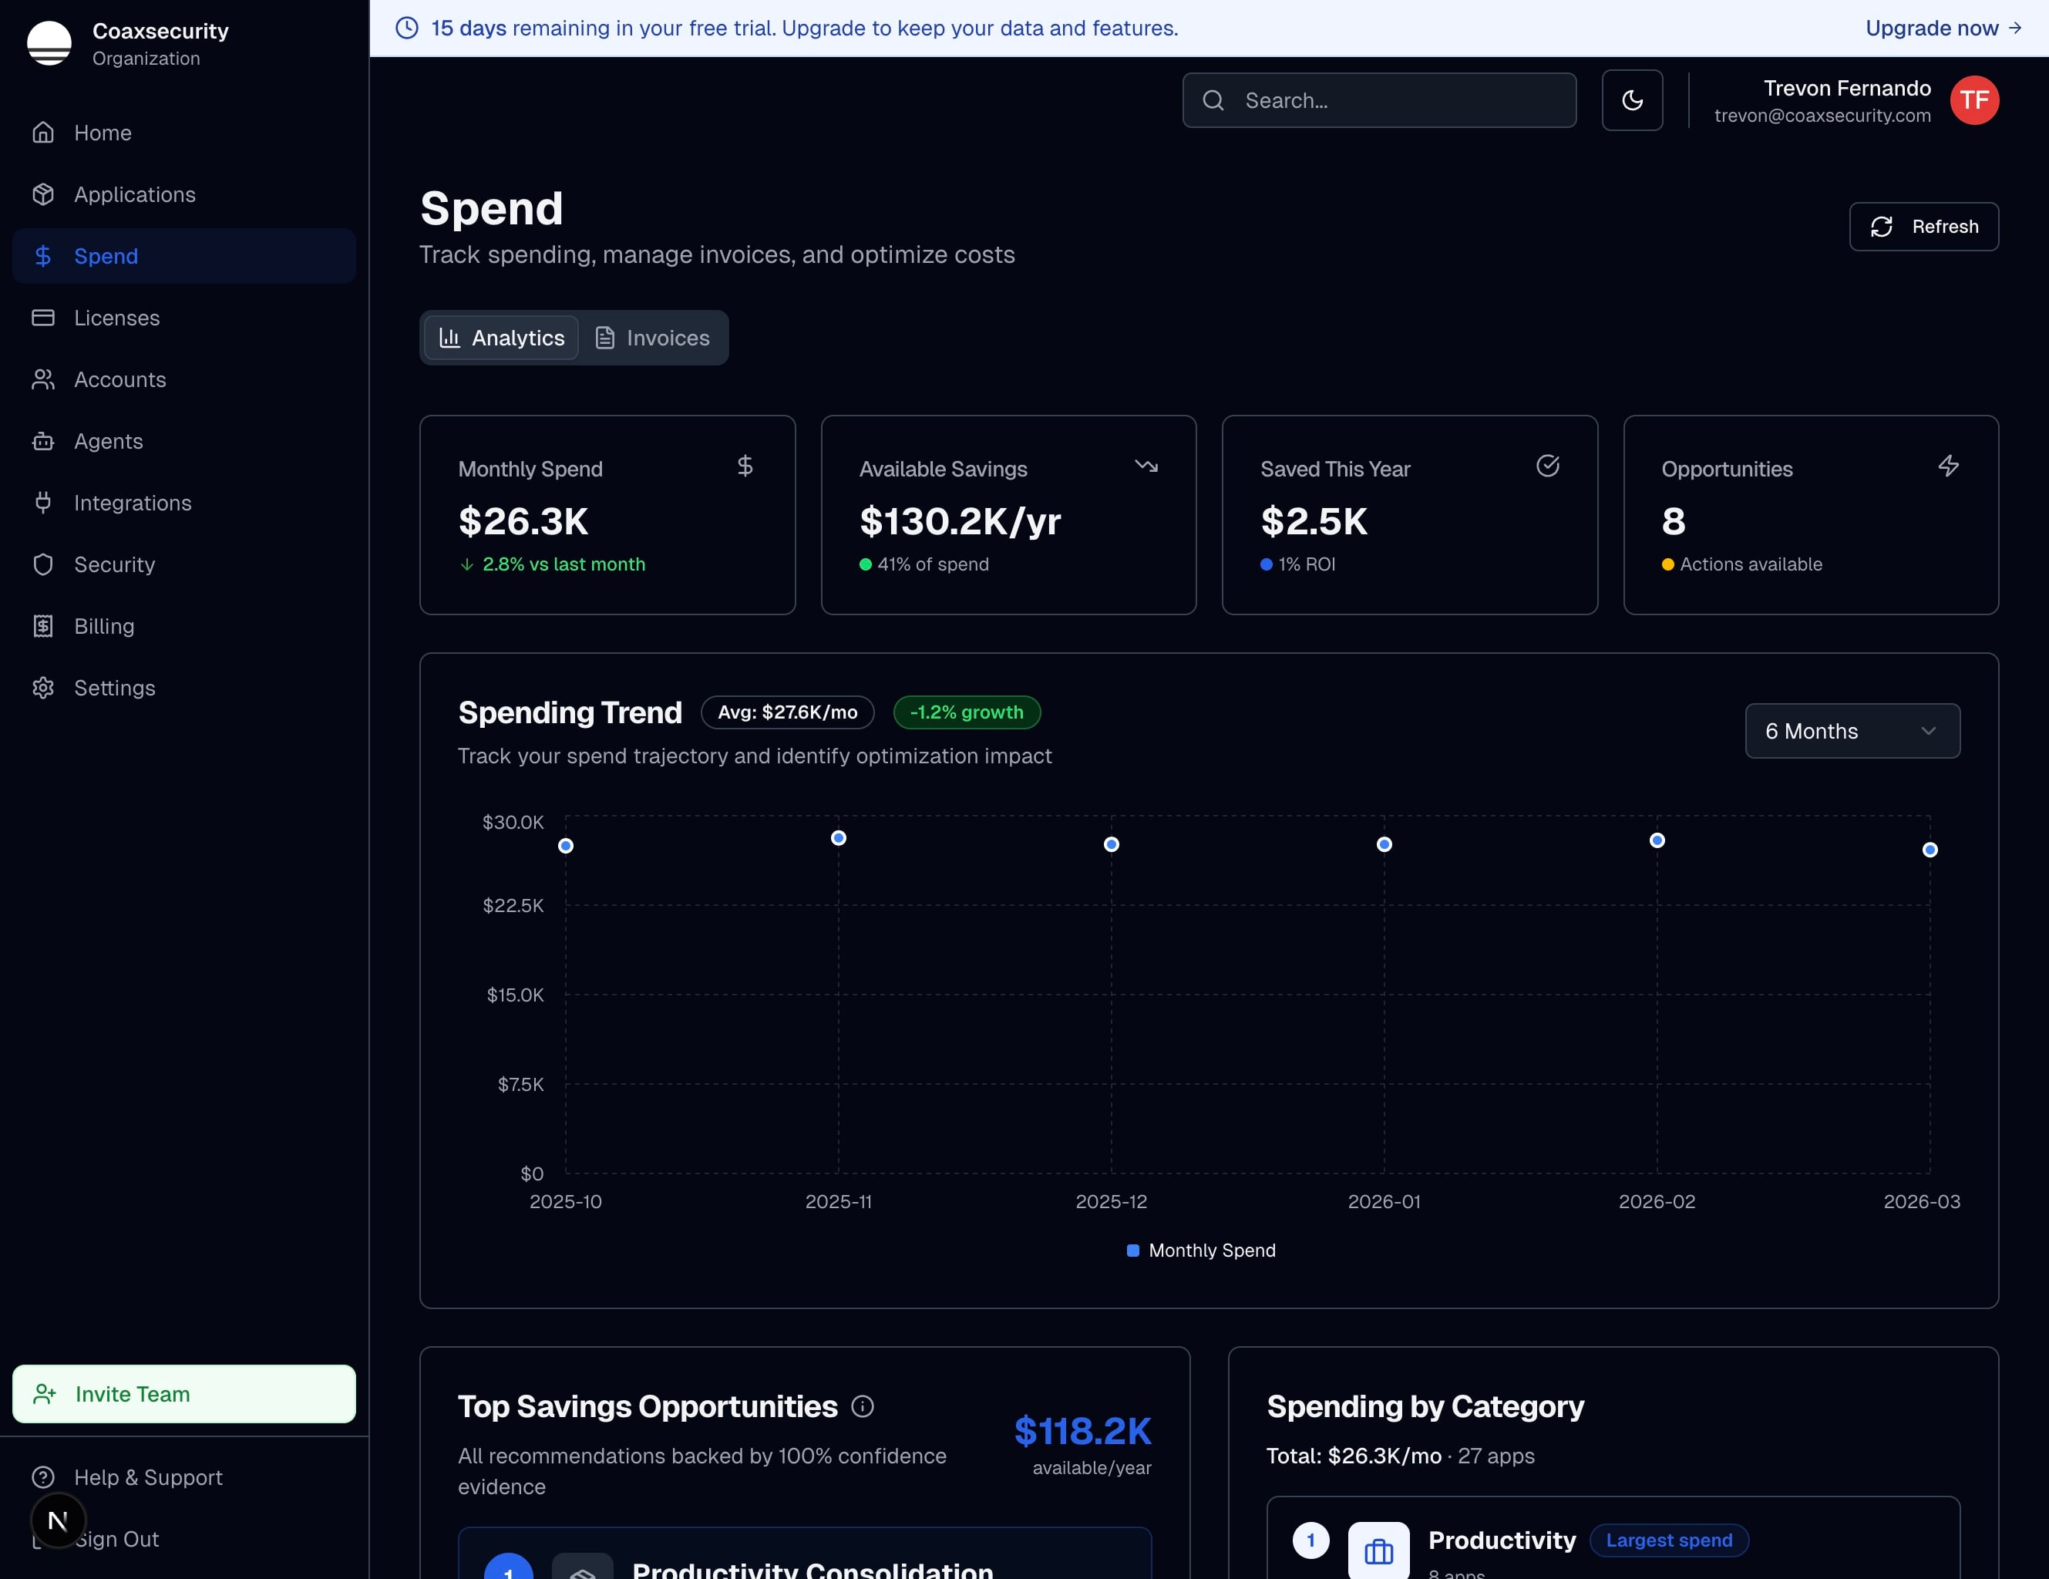
Task: Open the Security shield icon
Action: (x=43, y=565)
